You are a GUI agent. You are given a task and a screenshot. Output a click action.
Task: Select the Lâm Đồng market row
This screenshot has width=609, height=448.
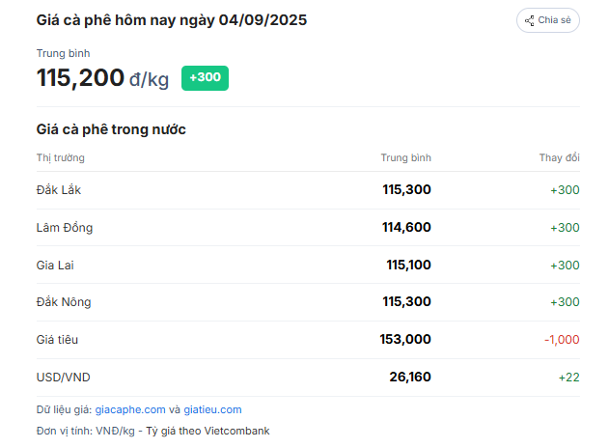tap(308, 228)
